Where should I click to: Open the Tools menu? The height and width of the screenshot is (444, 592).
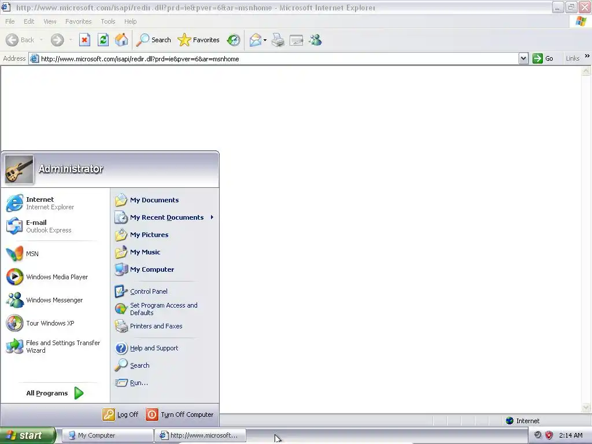click(108, 21)
